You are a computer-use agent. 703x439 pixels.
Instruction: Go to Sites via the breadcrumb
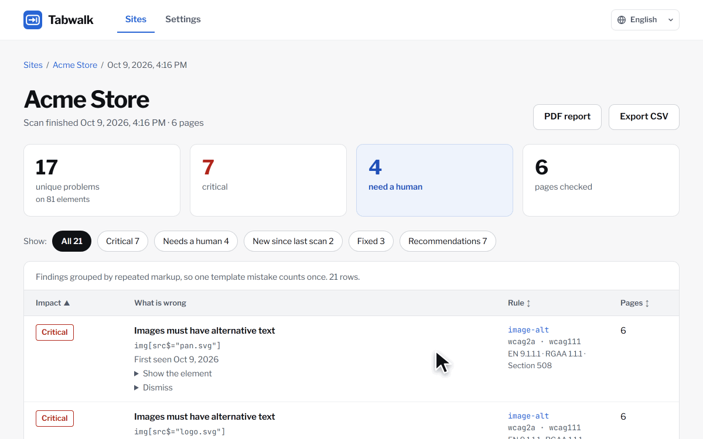(33, 65)
